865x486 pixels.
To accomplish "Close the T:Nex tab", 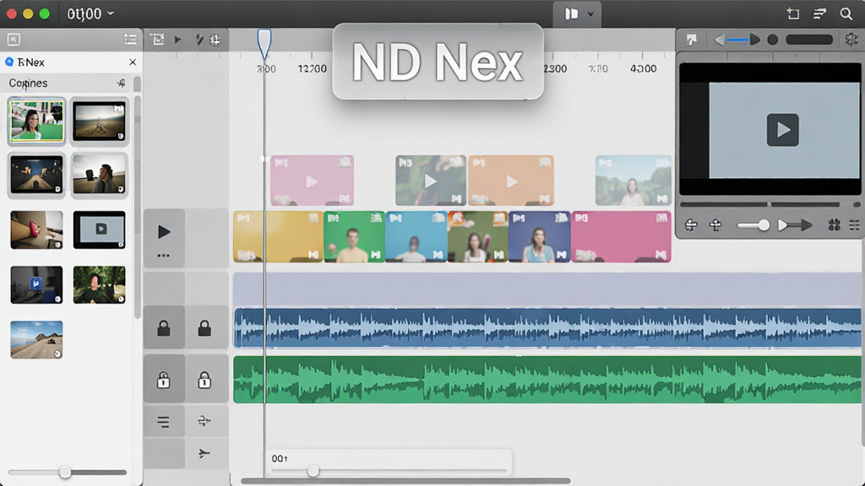I will 133,62.
